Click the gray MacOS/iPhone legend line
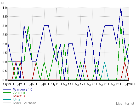The height and width of the screenshot is (106, 136). pos(7,103)
